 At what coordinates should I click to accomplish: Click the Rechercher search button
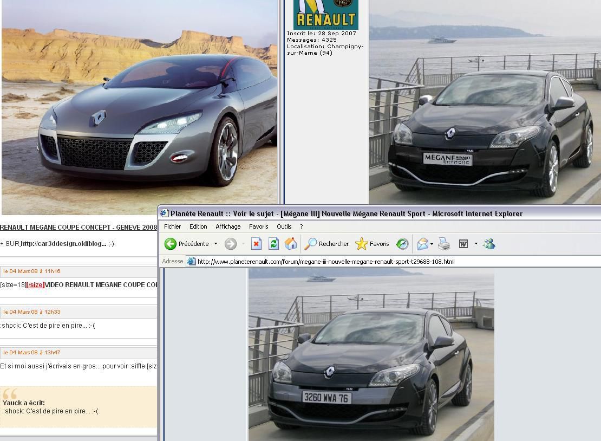[x=327, y=244]
